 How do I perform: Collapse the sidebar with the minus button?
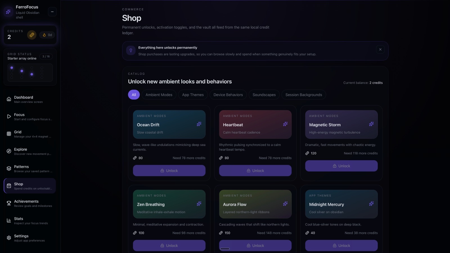[x=52, y=12]
